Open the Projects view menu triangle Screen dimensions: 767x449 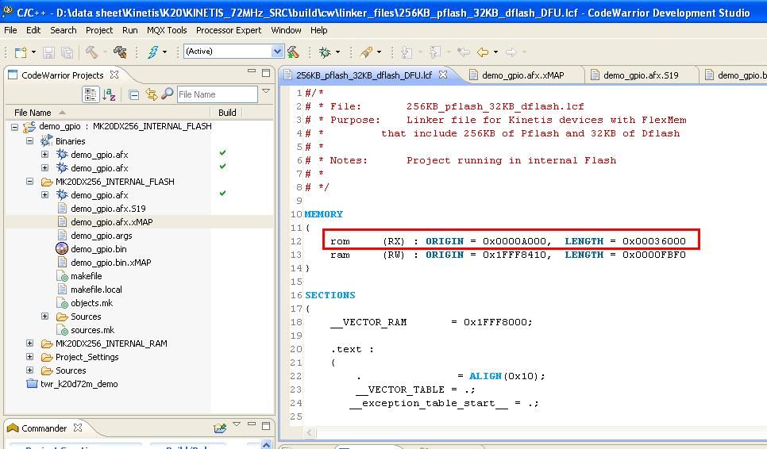[x=266, y=91]
